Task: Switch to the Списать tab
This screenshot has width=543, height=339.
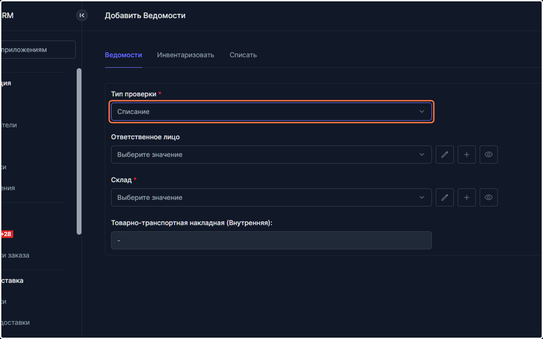Action: pos(243,55)
